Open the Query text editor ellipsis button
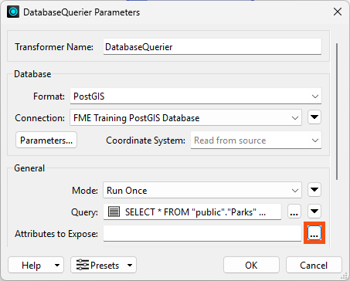Screen dimensions: 350x281 (294, 212)
